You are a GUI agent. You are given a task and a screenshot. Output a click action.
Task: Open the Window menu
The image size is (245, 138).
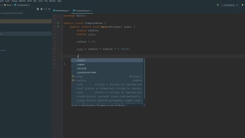click(52, 1)
